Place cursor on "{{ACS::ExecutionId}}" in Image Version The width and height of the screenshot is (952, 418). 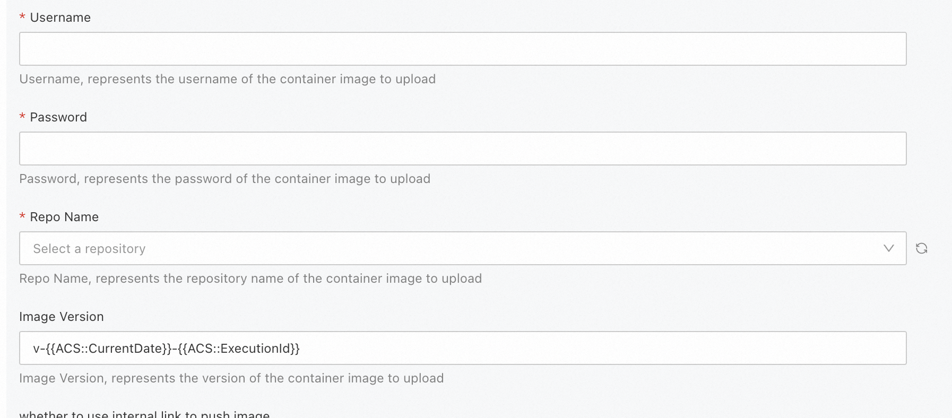pos(239,349)
